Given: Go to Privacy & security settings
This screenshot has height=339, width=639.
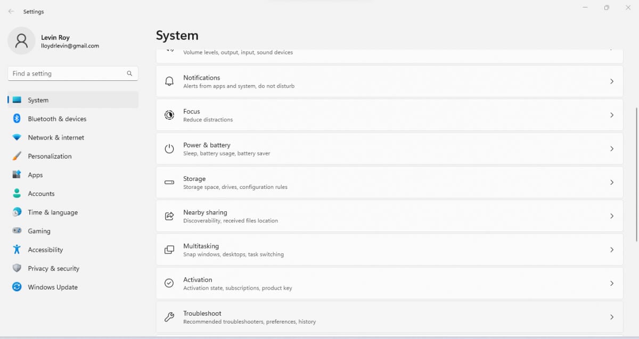Looking at the screenshot, I should 53,268.
